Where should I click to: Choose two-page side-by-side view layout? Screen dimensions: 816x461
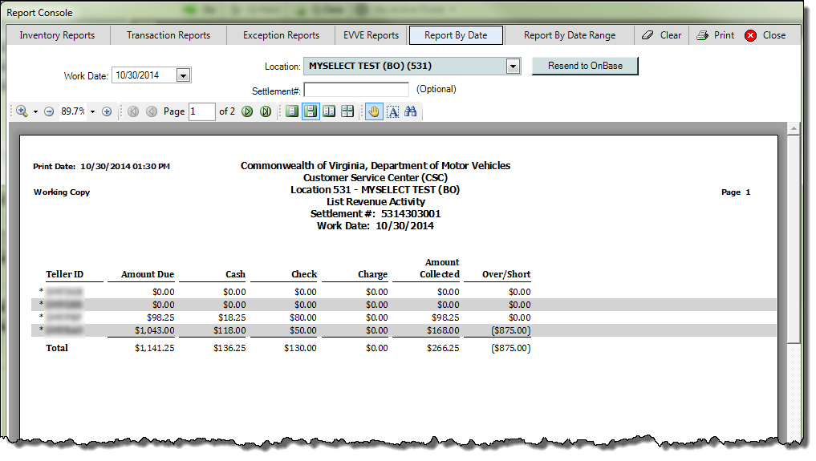coord(329,111)
